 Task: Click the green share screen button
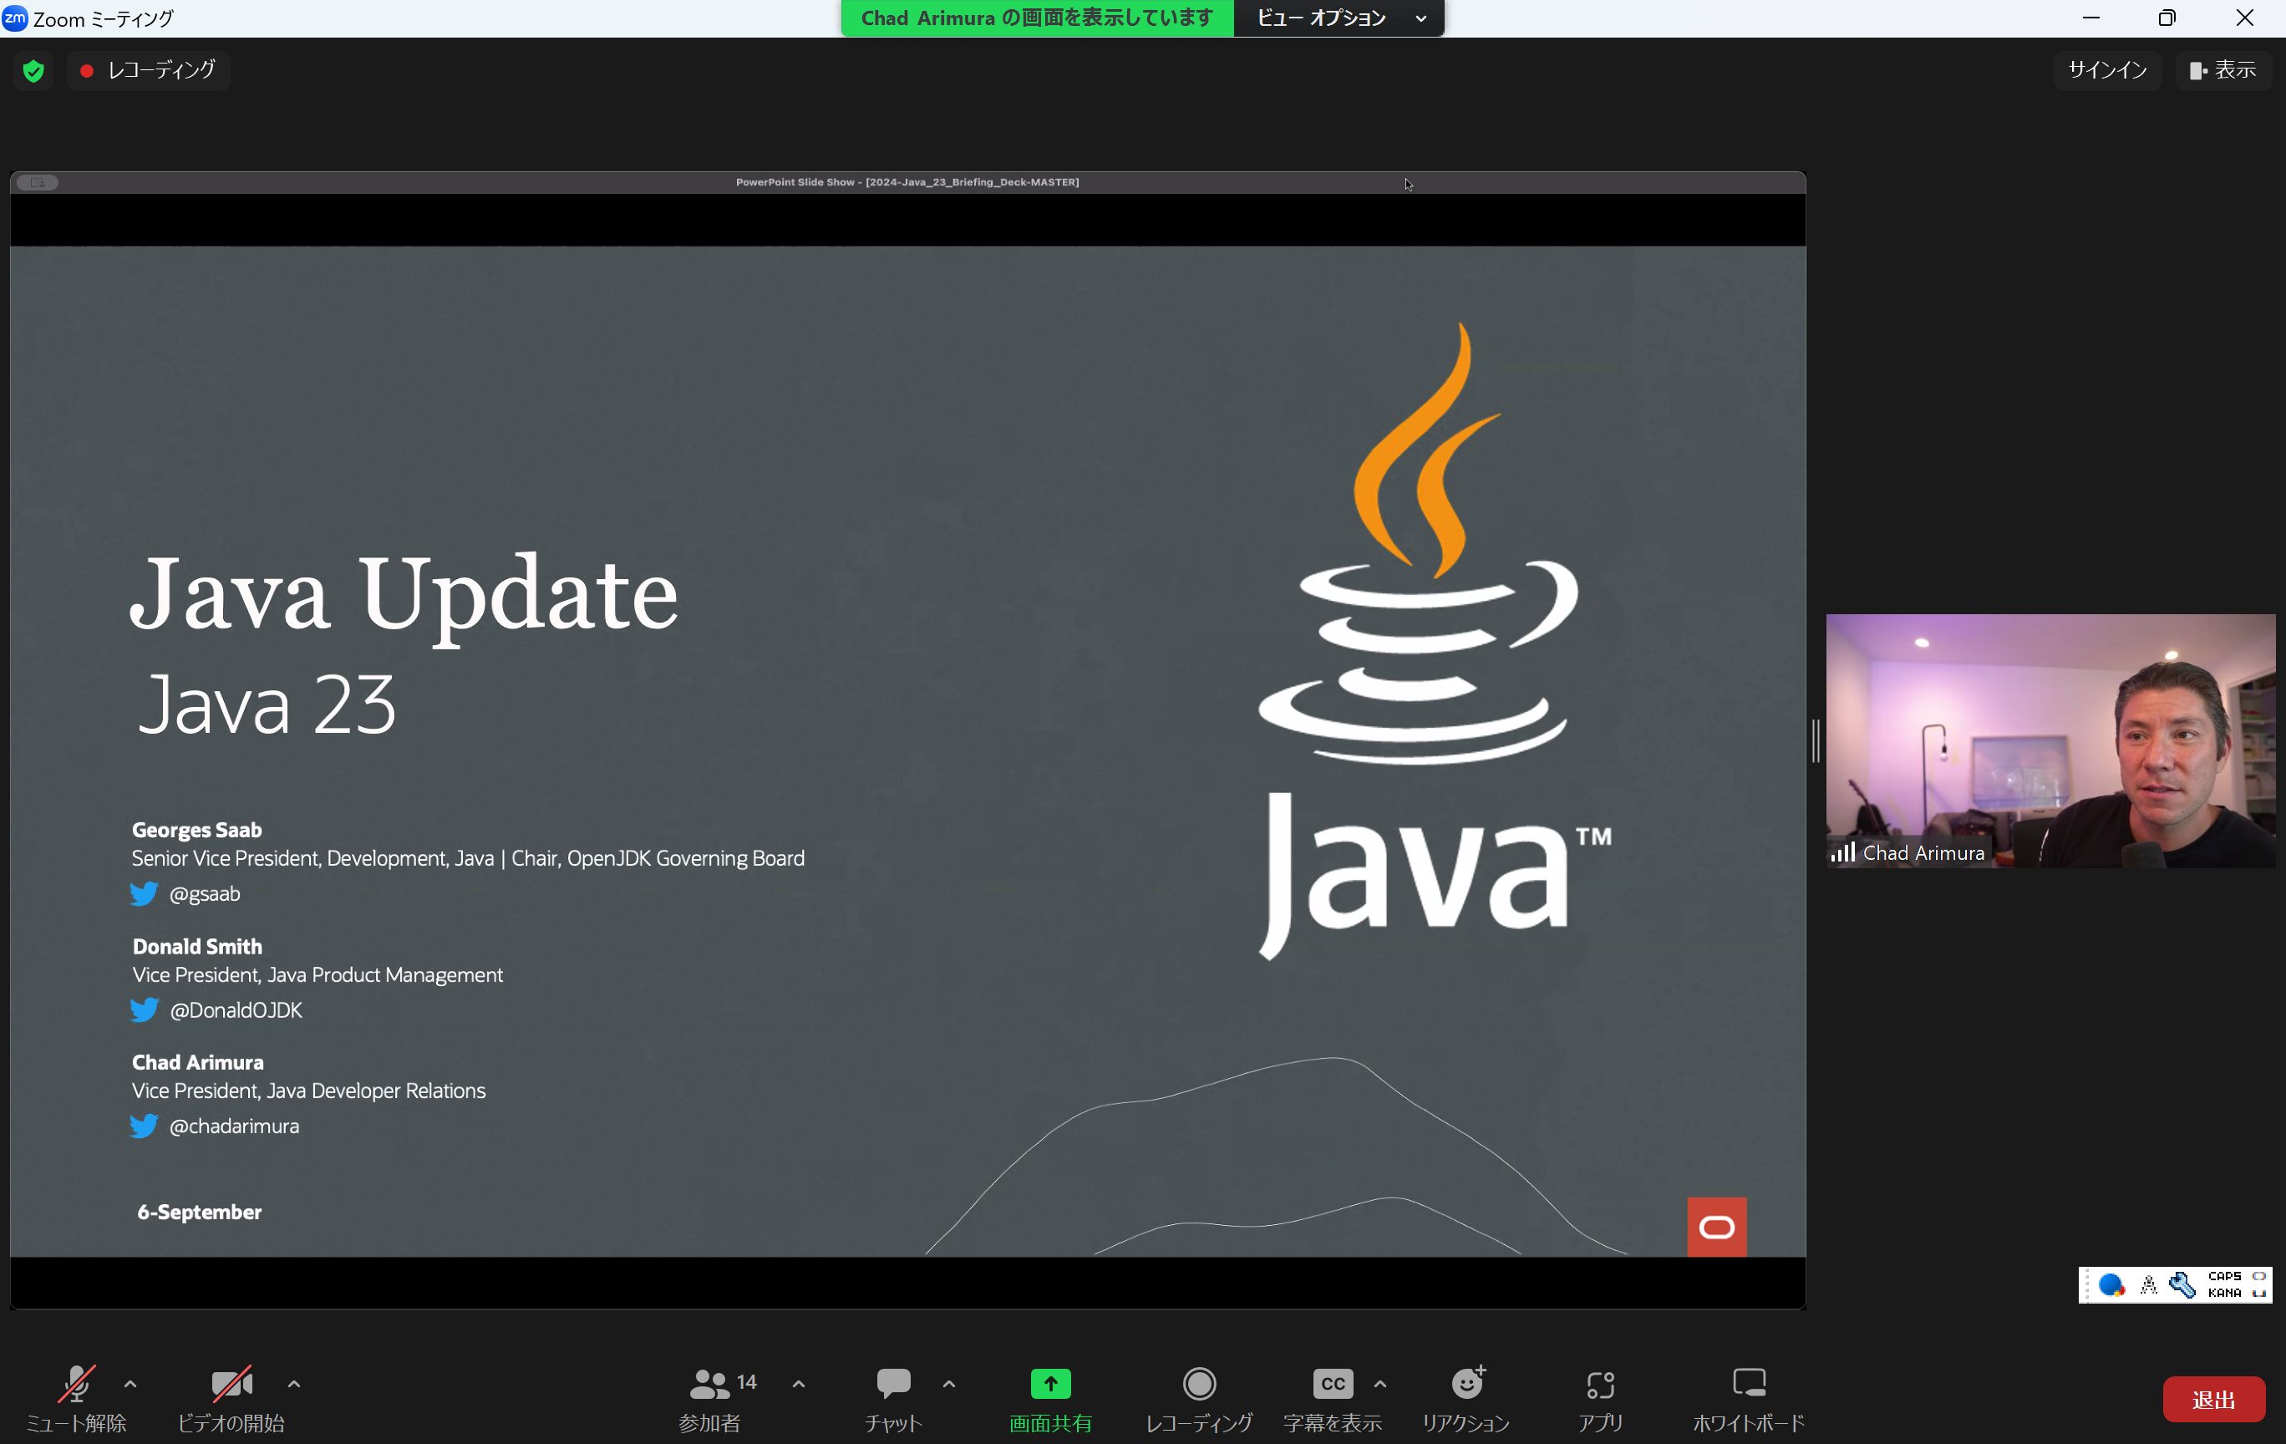pos(1050,1398)
